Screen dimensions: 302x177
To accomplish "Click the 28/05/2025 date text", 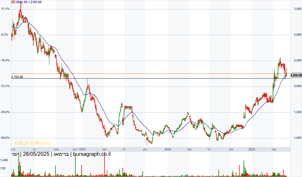I will click(x=36, y=154).
